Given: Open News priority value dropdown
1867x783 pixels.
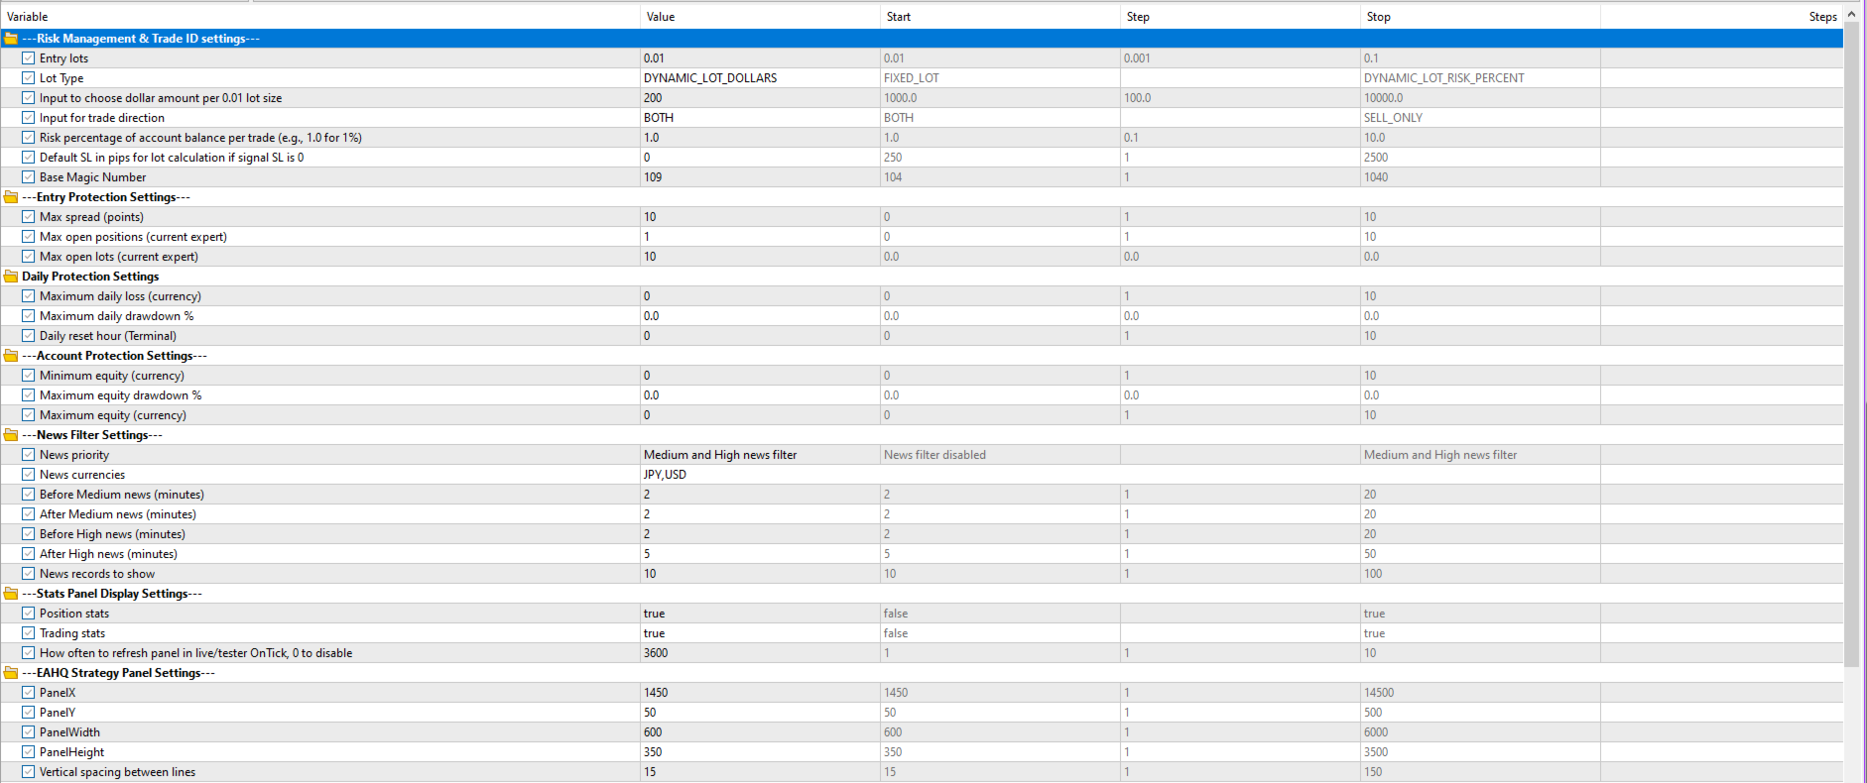Looking at the screenshot, I should (x=760, y=455).
